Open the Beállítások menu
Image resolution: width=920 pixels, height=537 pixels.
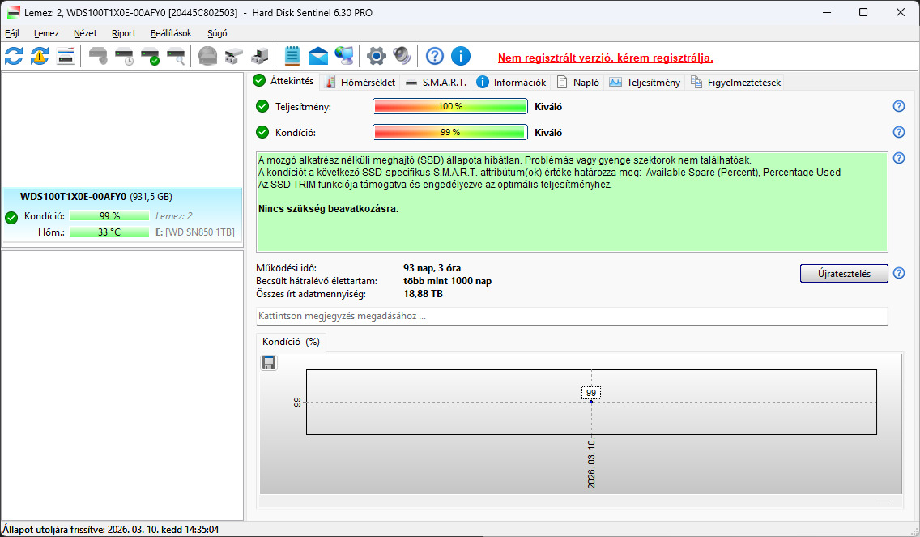(x=171, y=33)
